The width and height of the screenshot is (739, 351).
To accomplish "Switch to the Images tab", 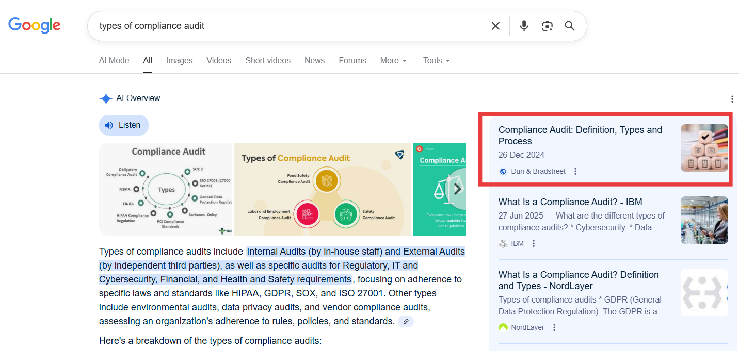I will point(179,60).
